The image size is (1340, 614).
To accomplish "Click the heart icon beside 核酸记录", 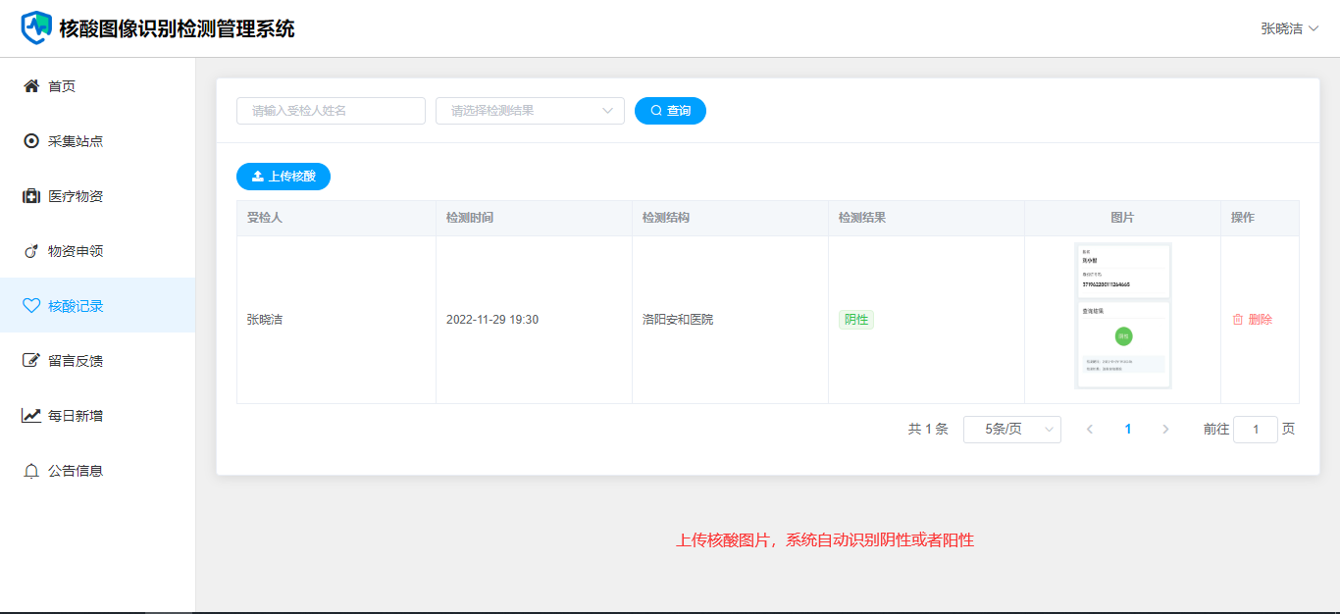I will 31,306.
